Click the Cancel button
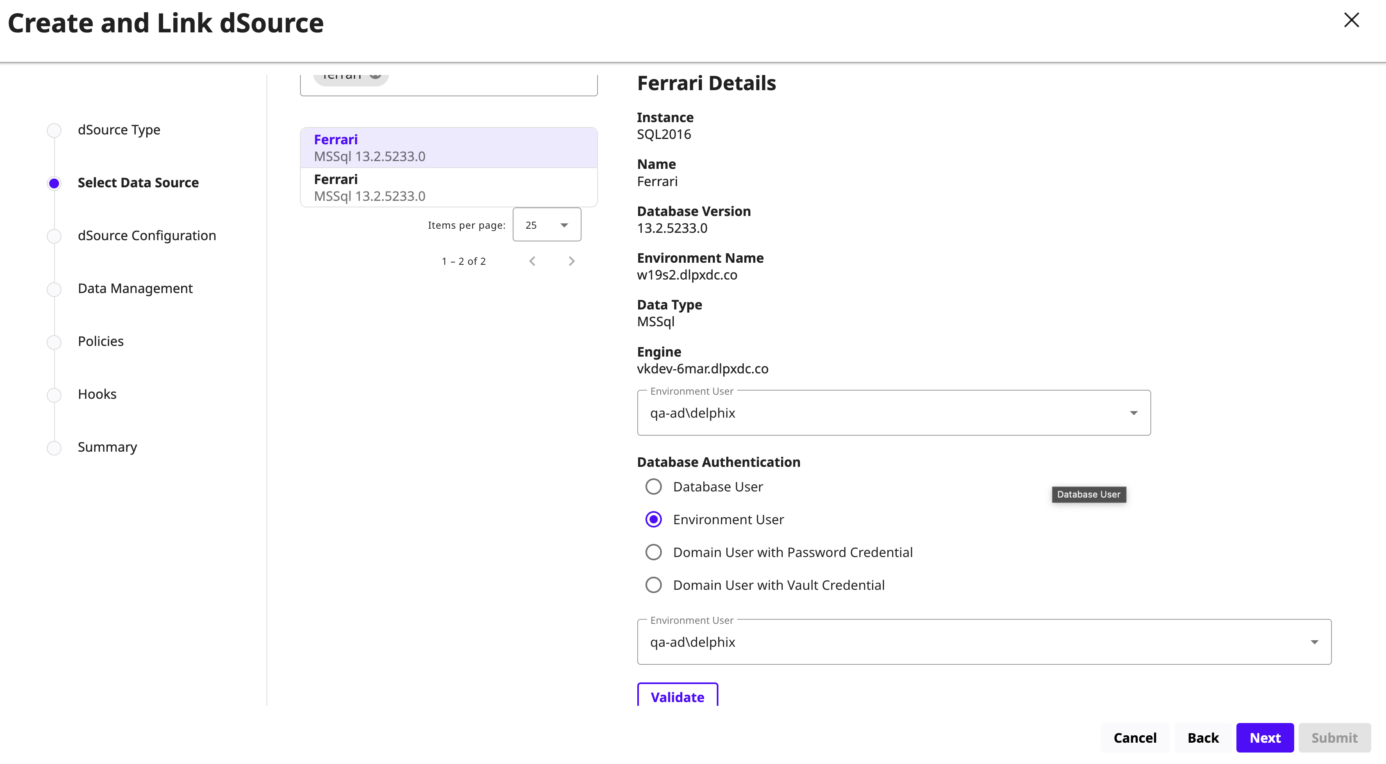The width and height of the screenshot is (1386, 764). pos(1135,738)
